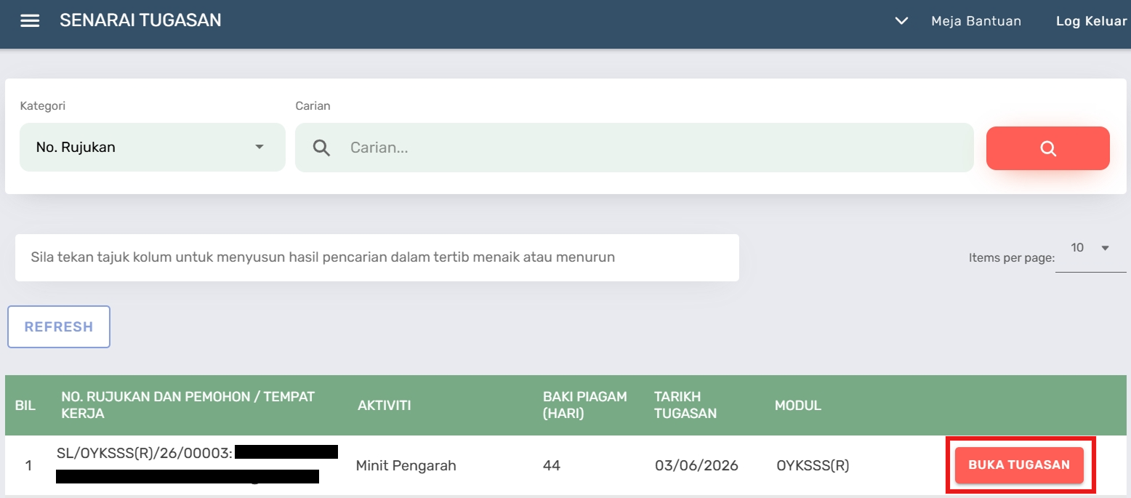Screen dimensions: 1131x498
Task: Click the 44 days remaining cell
Action: [x=552, y=465]
